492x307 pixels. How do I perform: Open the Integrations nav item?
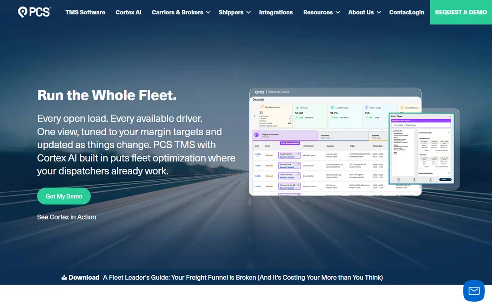click(276, 12)
